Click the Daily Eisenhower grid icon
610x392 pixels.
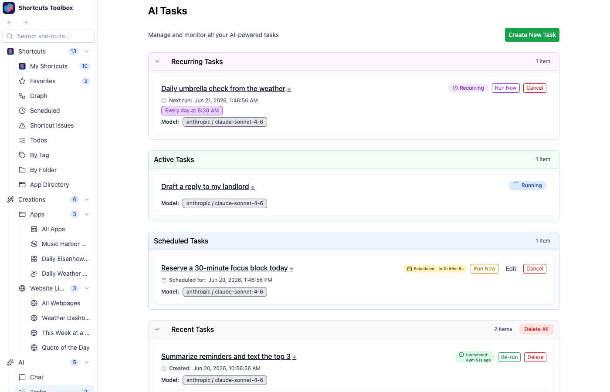(x=34, y=259)
